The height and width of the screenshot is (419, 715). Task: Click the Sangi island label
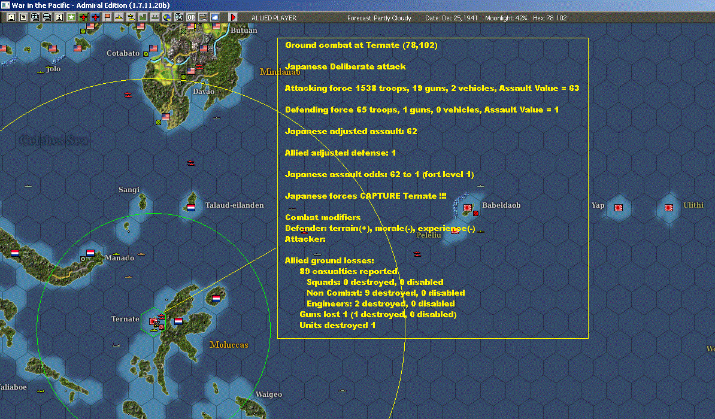(129, 190)
